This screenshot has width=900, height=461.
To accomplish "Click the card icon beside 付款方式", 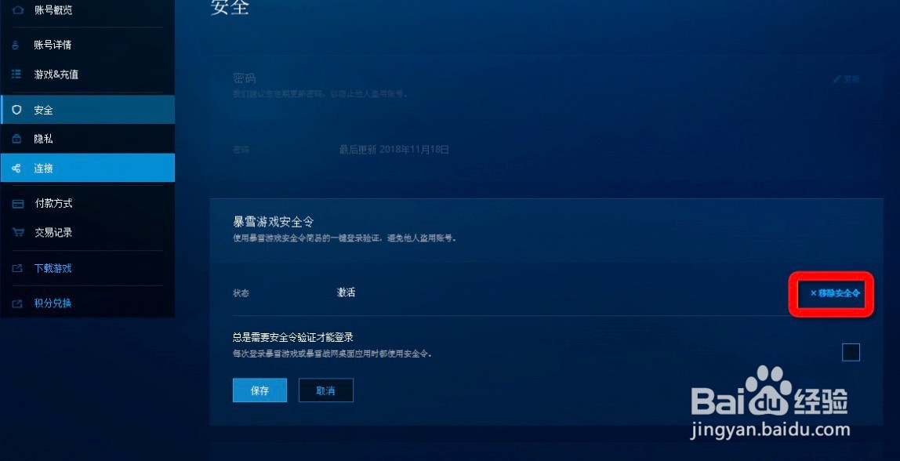I will pyautogui.click(x=18, y=203).
